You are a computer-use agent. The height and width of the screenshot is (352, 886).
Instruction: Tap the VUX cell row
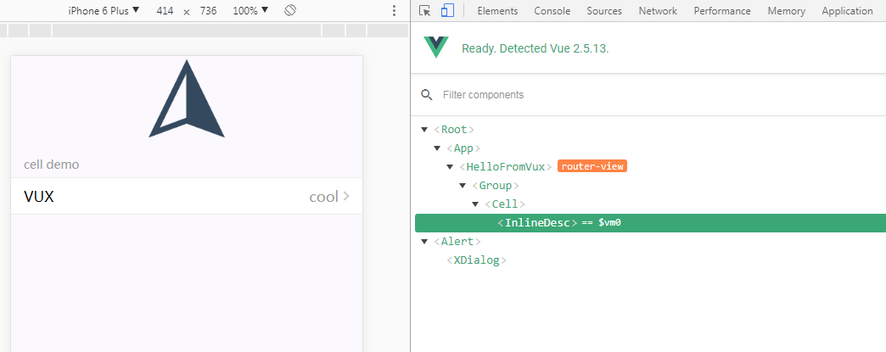point(187,197)
